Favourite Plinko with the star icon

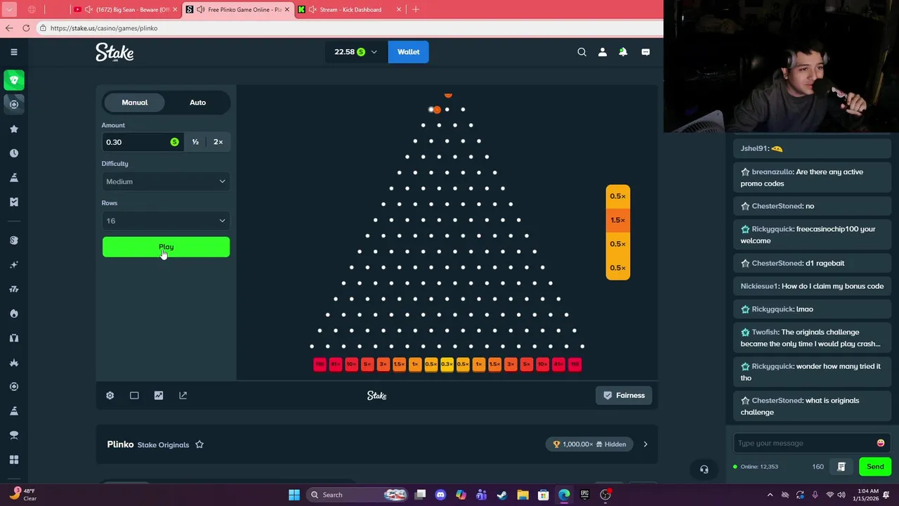(x=199, y=444)
